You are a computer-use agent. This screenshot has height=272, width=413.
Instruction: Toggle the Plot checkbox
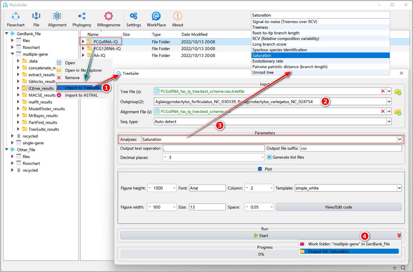point(260,169)
